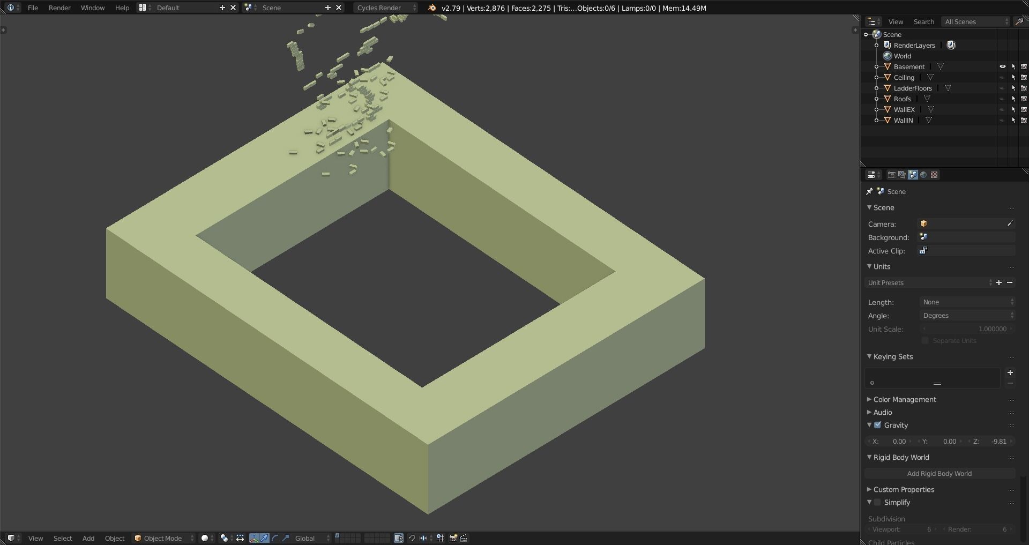Open the Global orientation dropdown
Viewport: 1029px width, 545px height.
click(312, 538)
